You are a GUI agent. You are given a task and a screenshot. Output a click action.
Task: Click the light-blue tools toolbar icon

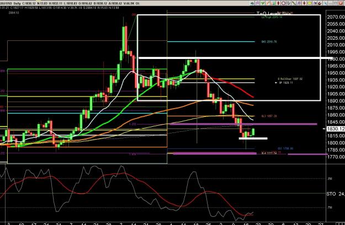tap(326, 3)
